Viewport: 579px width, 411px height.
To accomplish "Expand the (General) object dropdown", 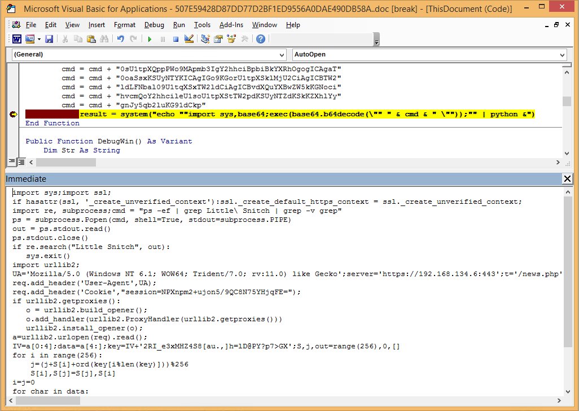I will (x=282, y=55).
